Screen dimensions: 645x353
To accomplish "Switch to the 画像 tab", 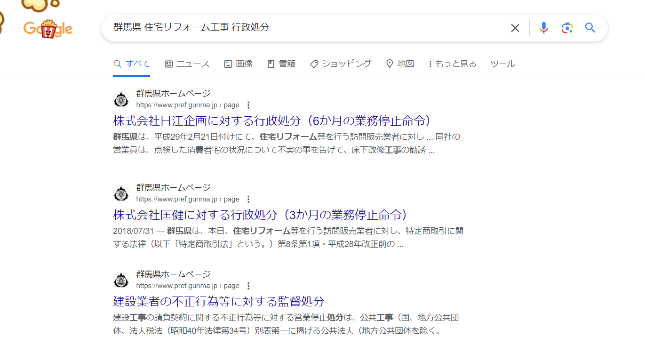I will click(239, 64).
